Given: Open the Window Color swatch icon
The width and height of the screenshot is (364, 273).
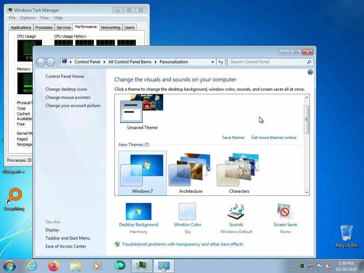Looking at the screenshot, I should (x=187, y=211).
